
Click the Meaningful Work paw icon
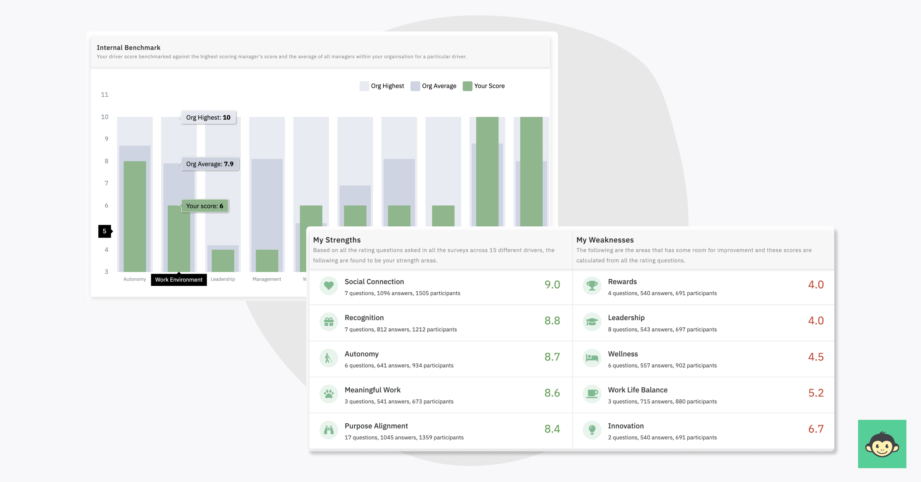click(x=328, y=394)
